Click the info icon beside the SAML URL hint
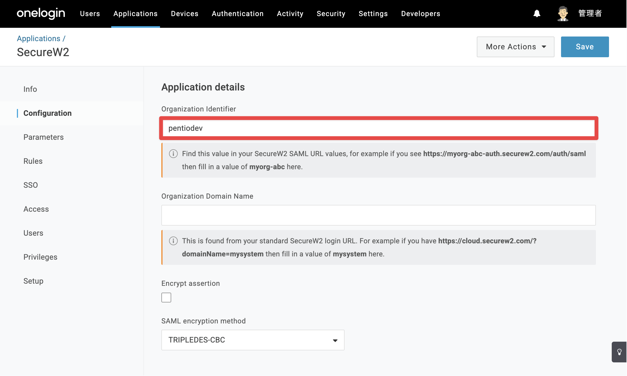The image size is (627, 376). (x=173, y=154)
